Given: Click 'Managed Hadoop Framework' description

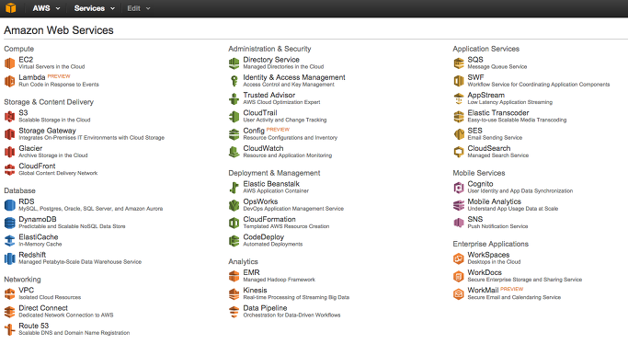Looking at the screenshot, I should [280, 280].
